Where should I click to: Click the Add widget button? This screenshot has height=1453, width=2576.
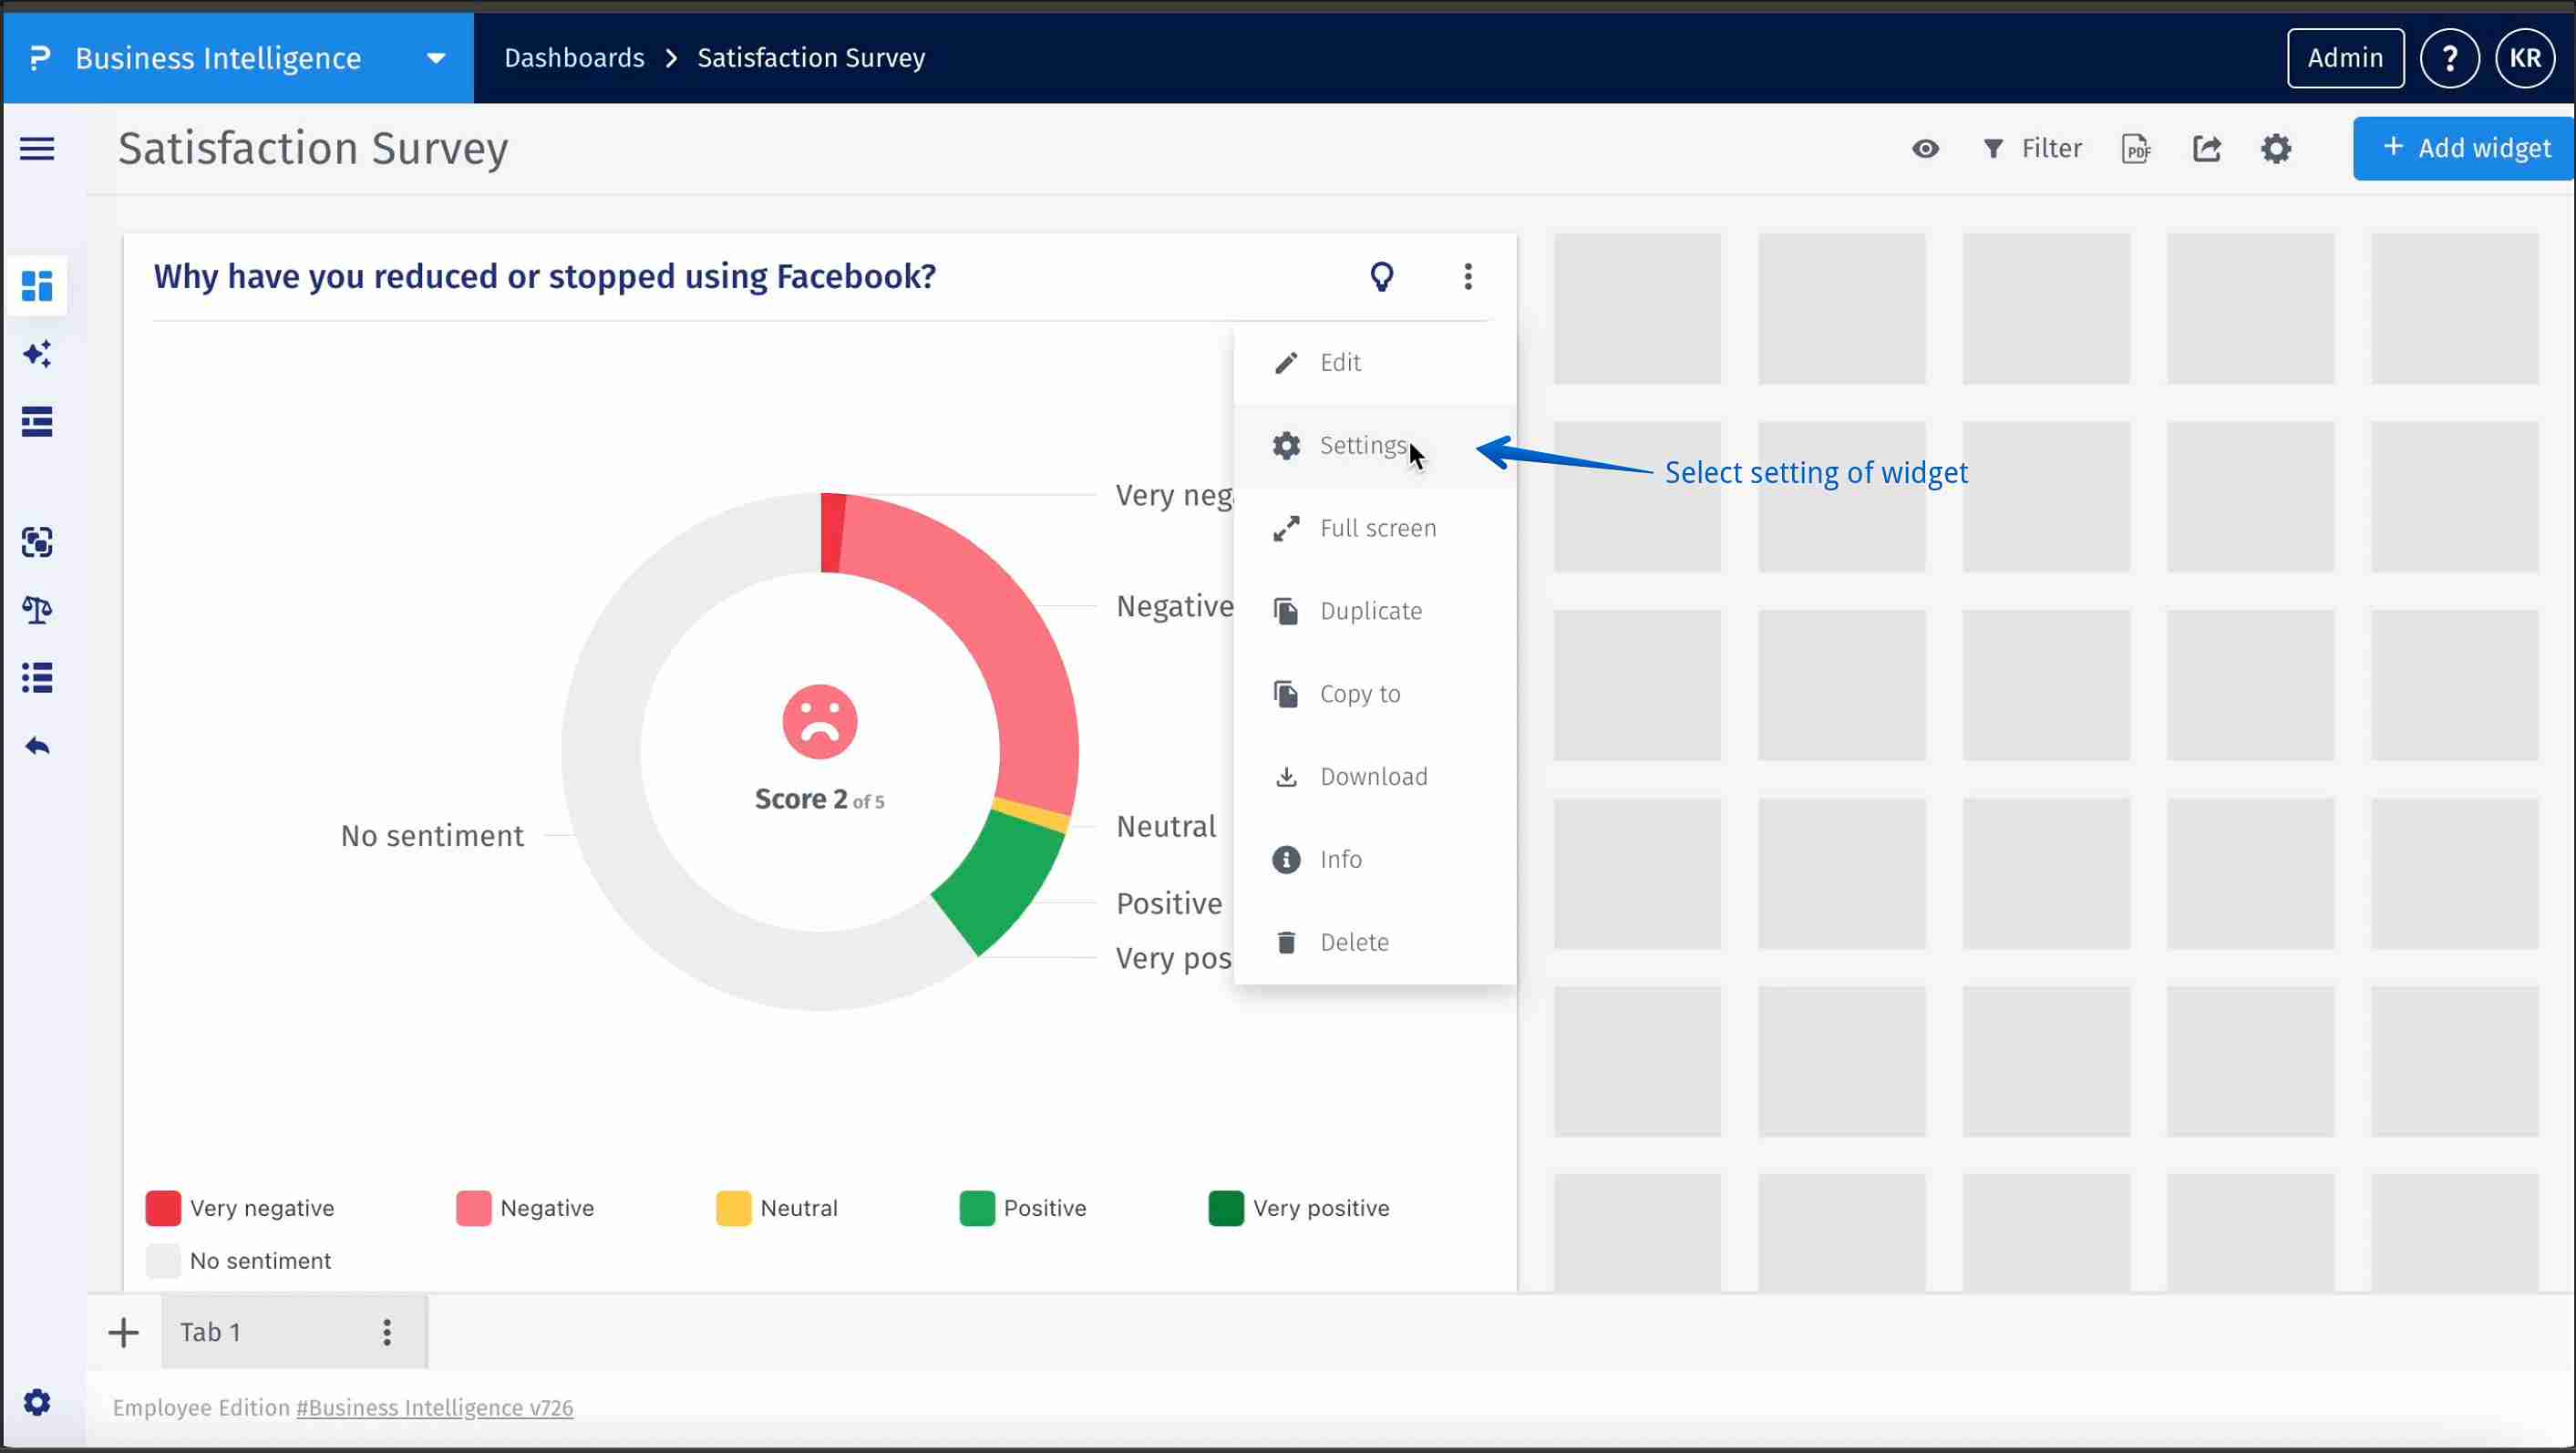[2465, 149]
